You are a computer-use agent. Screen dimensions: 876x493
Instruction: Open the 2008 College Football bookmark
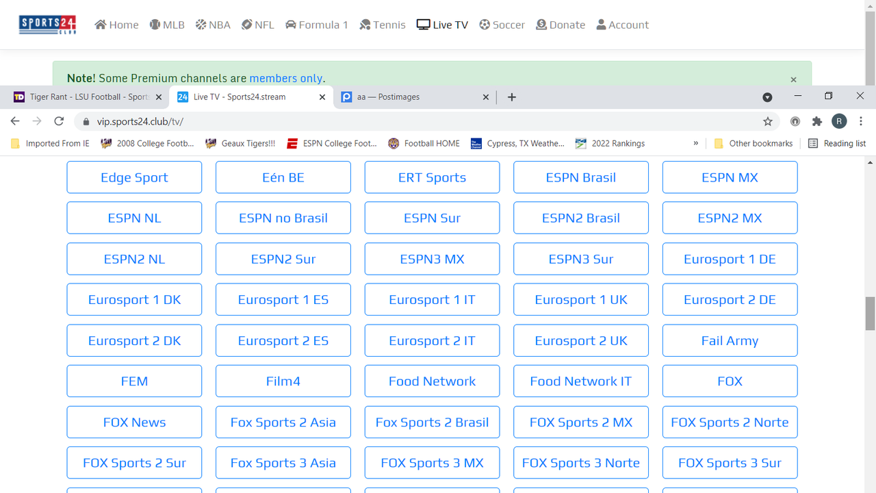[x=148, y=144]
